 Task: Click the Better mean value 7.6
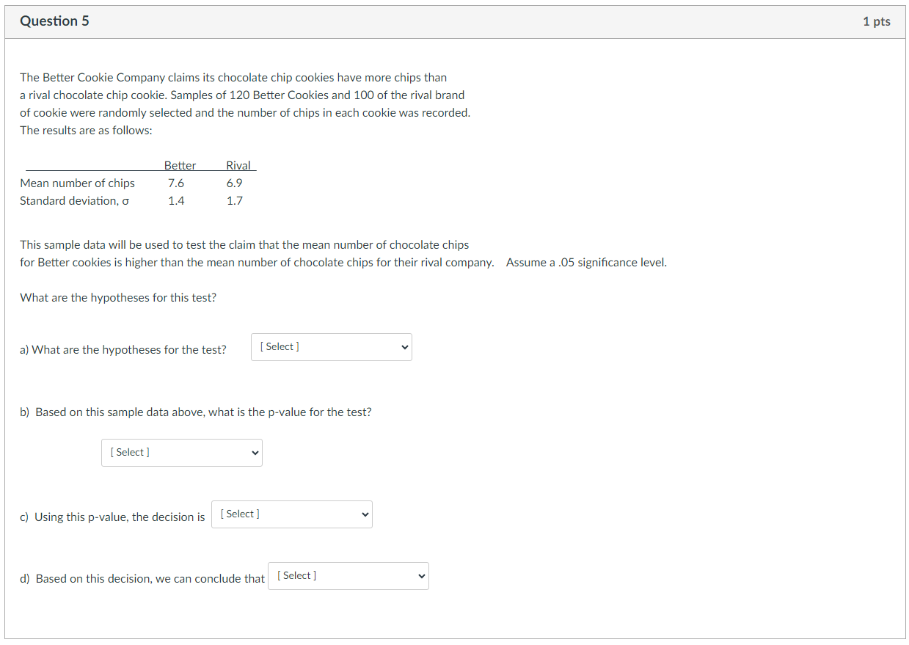(x=176, y=183)
